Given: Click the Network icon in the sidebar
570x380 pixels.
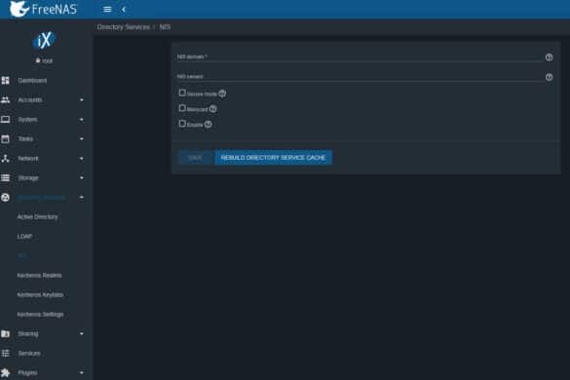Looking at the screenshot, I should (x=6, y=158).
